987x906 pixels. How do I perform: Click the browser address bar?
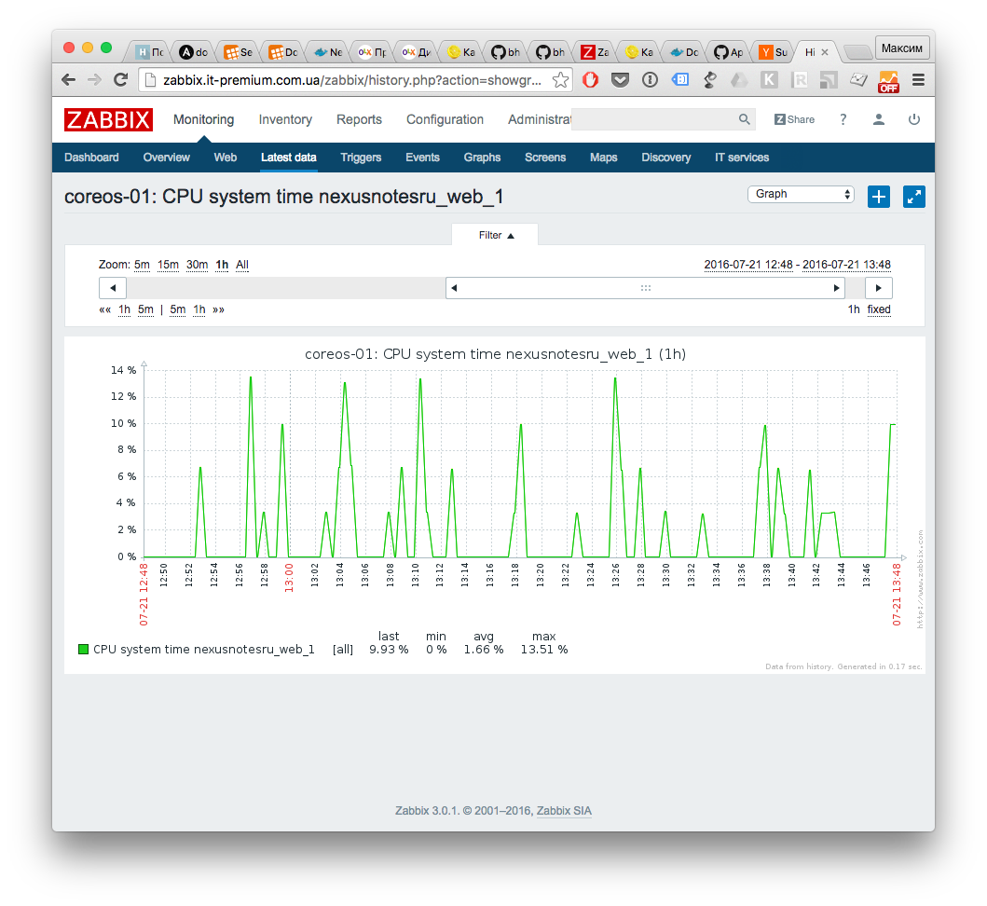[x=352, y=80]
